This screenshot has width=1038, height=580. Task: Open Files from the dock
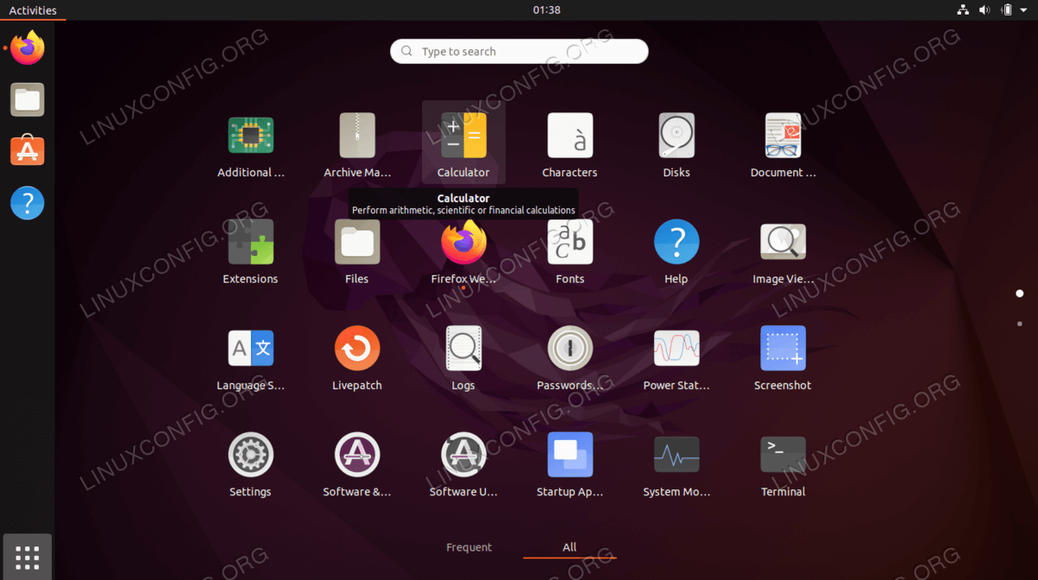pos(28,99)
